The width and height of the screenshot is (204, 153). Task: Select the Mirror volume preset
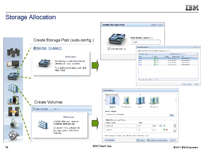tap(140, 102)
